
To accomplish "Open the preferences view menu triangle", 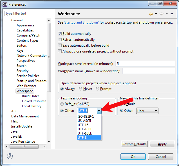I will [172, 14].
